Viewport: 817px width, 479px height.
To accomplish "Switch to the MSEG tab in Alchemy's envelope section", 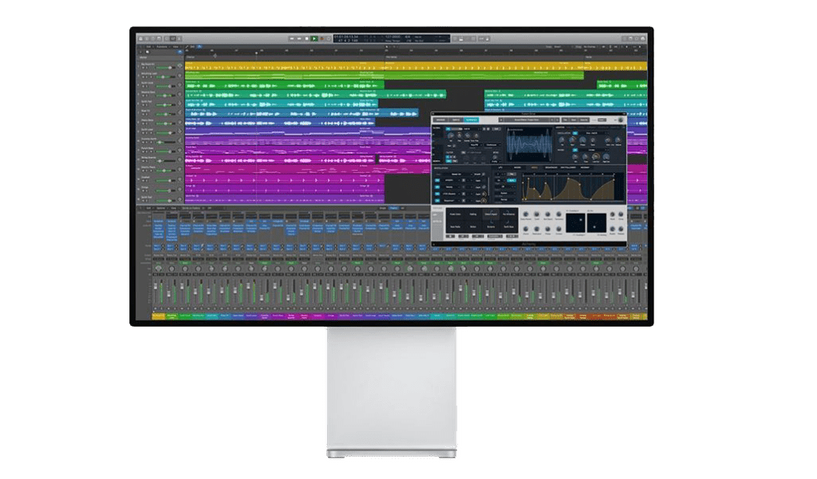I will [535, 167].
